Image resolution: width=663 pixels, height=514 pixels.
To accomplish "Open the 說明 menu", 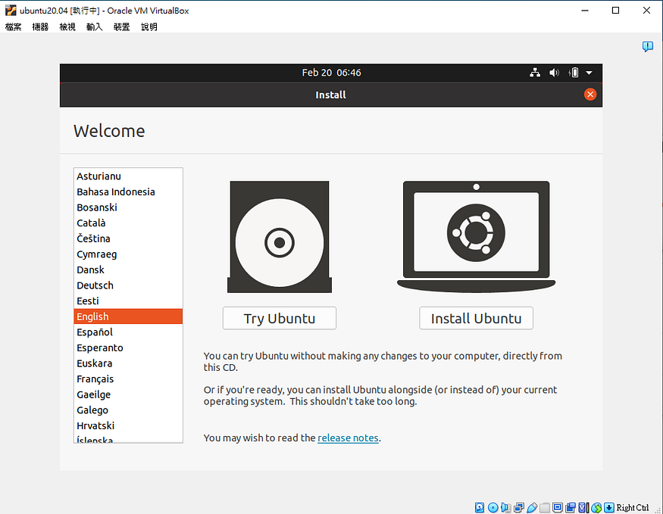I will click(149, 27).
